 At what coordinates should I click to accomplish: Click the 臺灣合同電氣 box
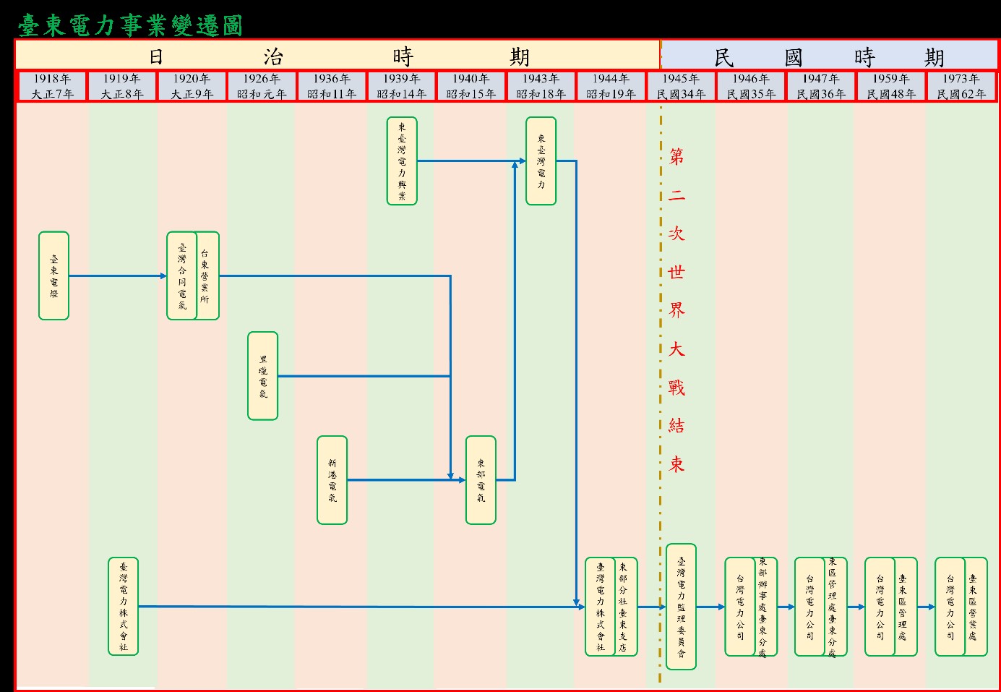pyautogui.click(x=182, y=275)
